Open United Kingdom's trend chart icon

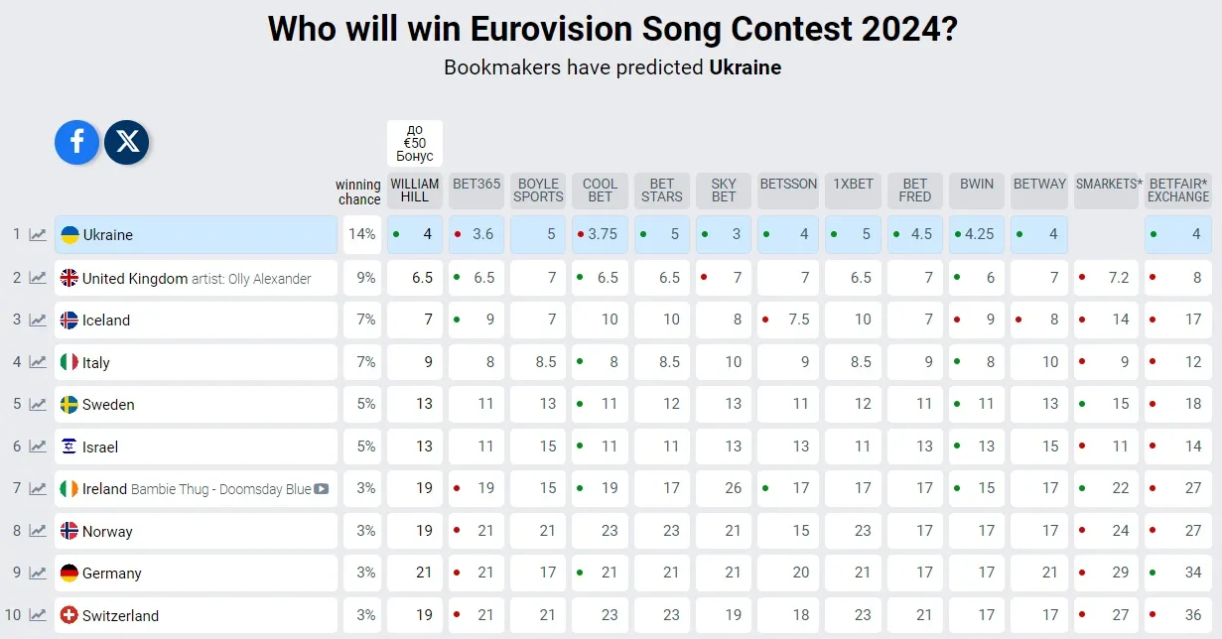pos(38,278)
